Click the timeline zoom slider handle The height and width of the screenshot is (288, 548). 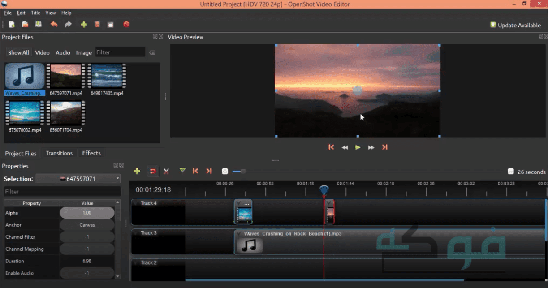(243, 171)
